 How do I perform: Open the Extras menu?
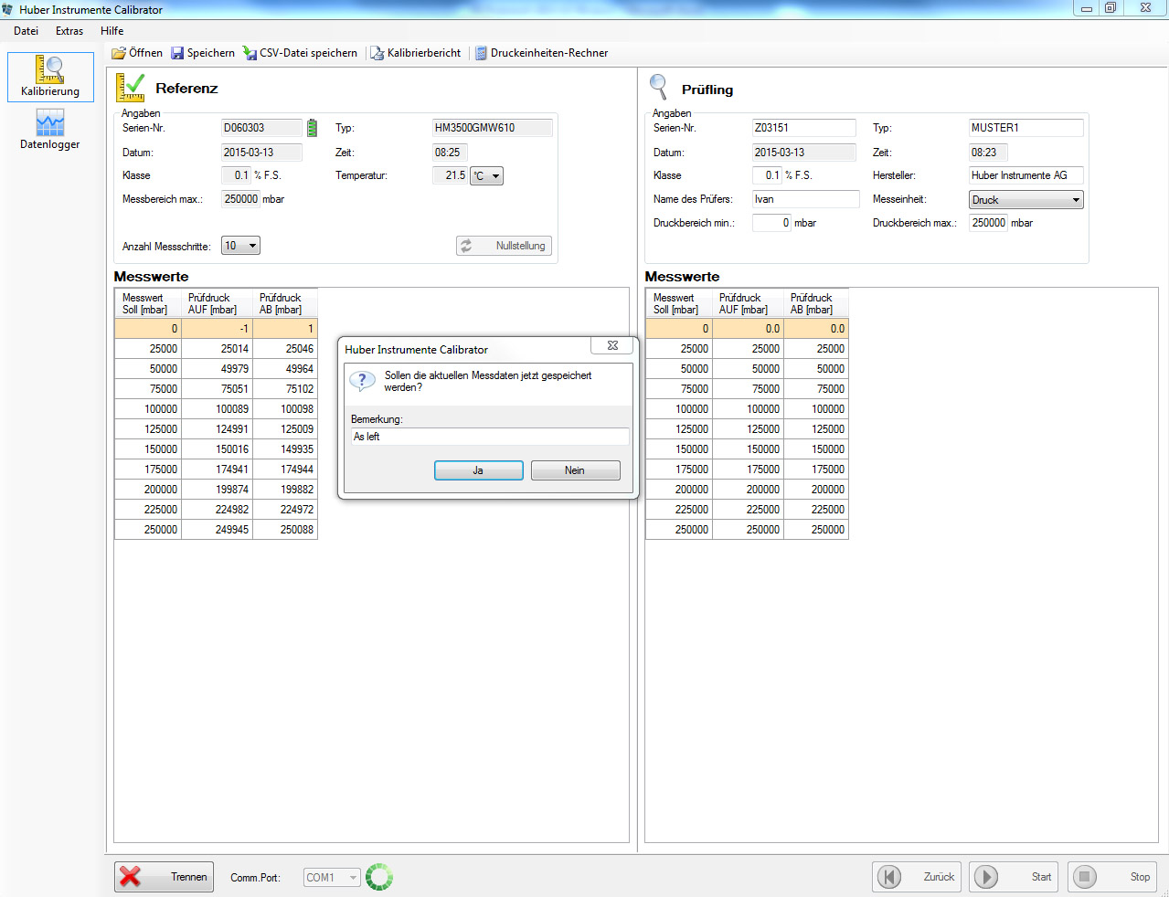pos(69,31)
